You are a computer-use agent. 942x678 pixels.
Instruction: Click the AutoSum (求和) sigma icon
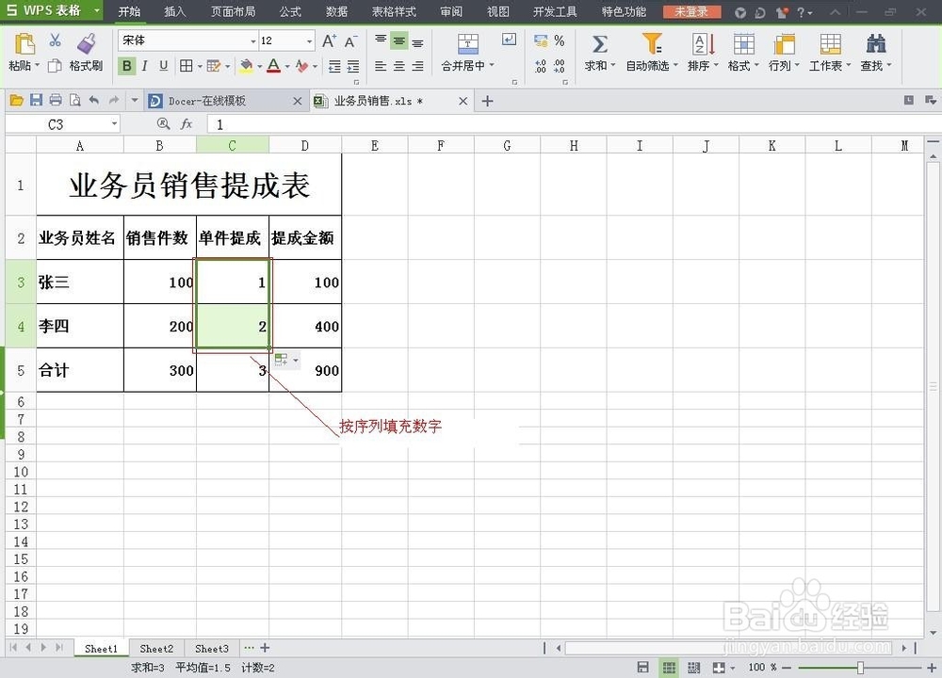pos(599,44)
